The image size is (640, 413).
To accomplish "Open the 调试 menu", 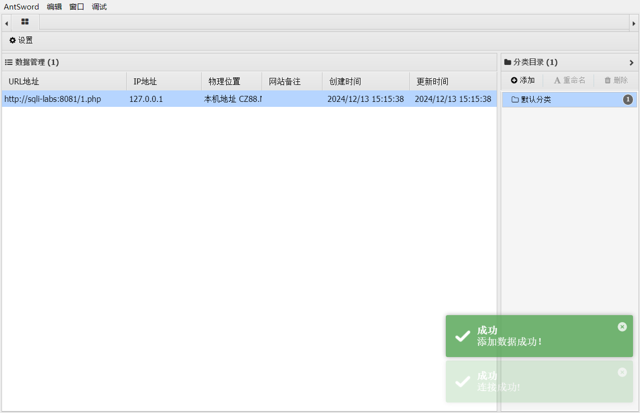I will [x=99, y=7].
